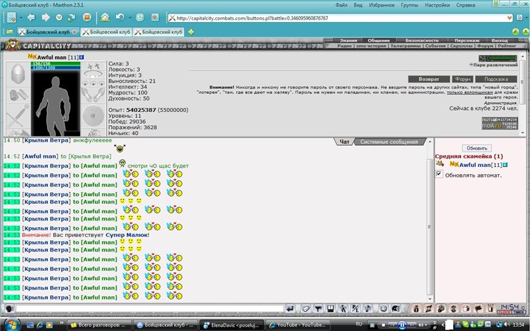Click the walking figure icon in chat bar
Image resolution: width=530 pixels, height=331 pixels.
pos(343,308)
